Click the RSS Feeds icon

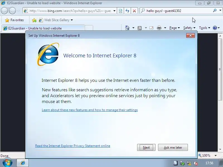click(140, 28)
